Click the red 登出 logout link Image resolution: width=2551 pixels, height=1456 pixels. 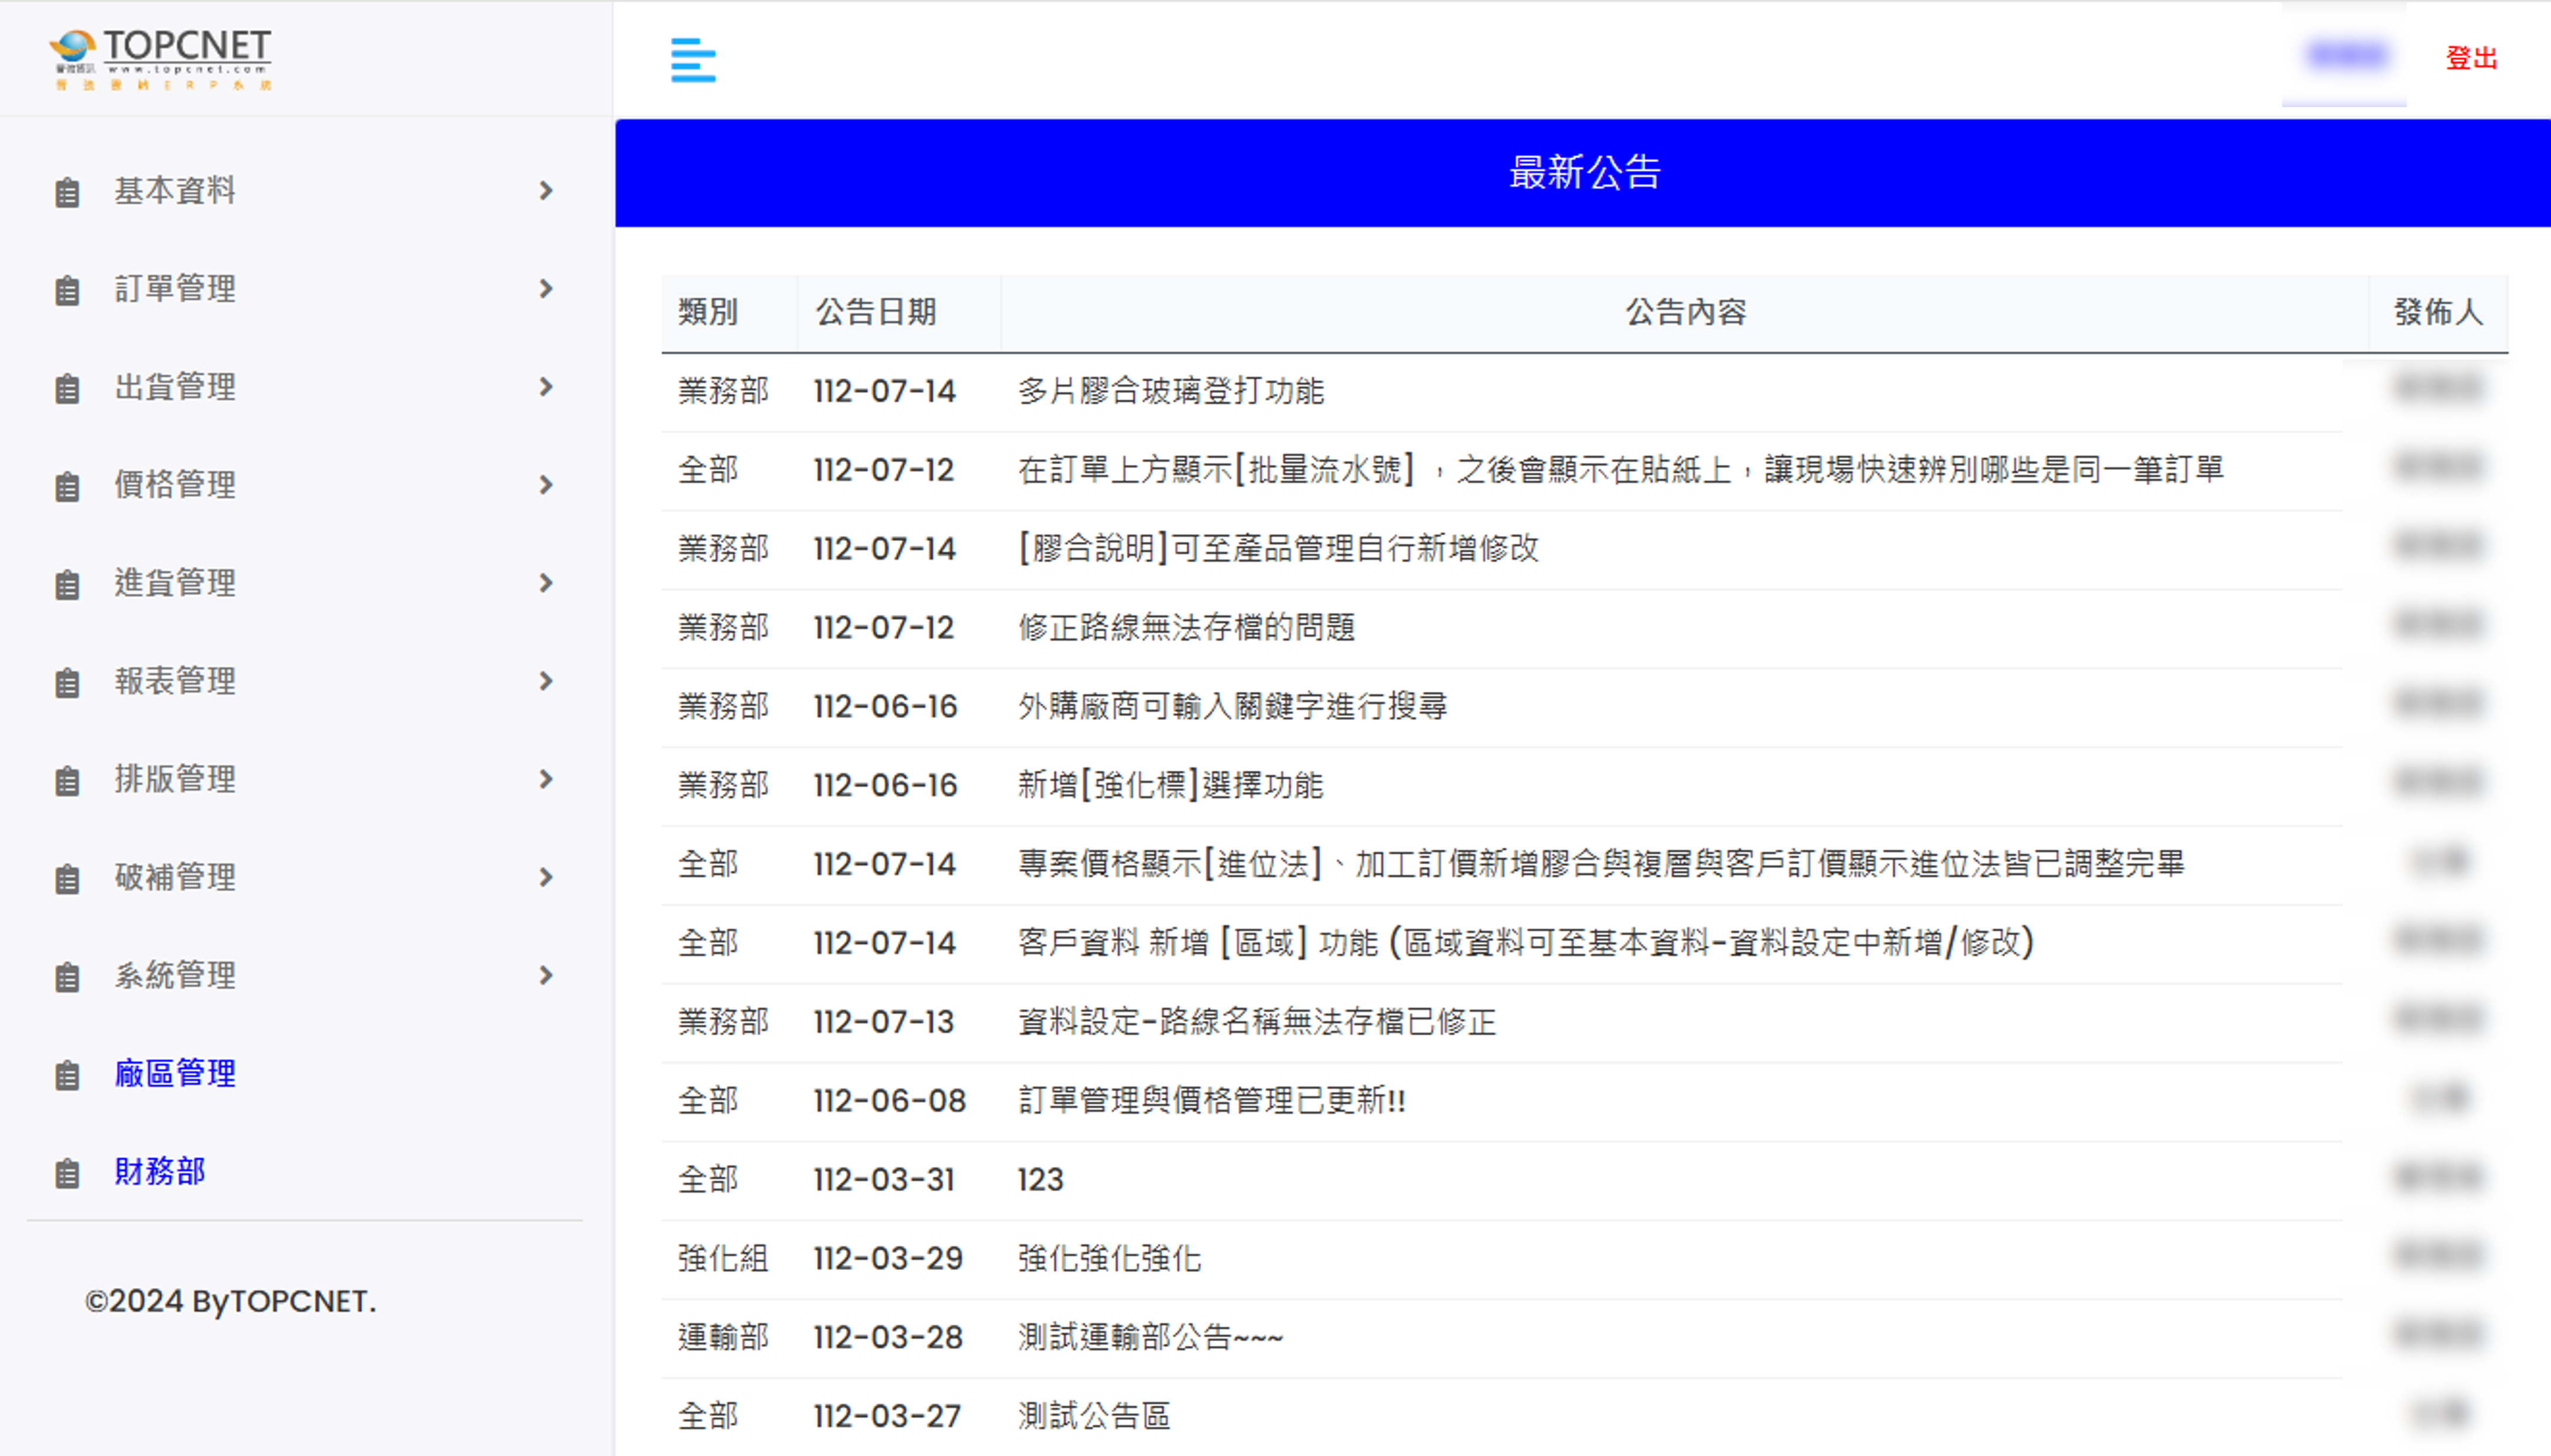(x=2471, y=58)
